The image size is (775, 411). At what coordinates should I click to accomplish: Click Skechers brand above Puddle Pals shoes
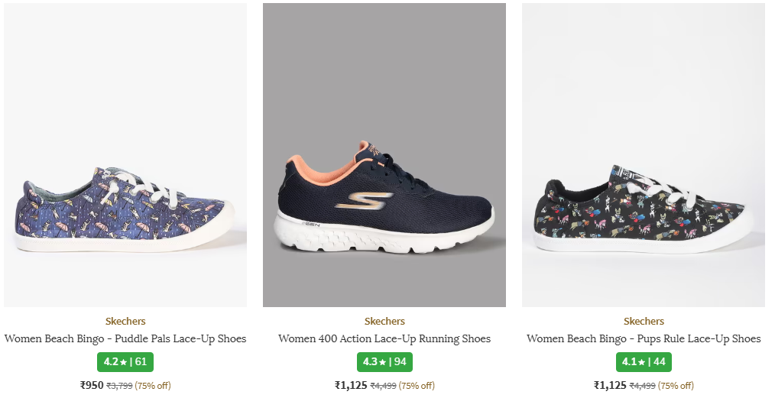(x=125, y=322)
